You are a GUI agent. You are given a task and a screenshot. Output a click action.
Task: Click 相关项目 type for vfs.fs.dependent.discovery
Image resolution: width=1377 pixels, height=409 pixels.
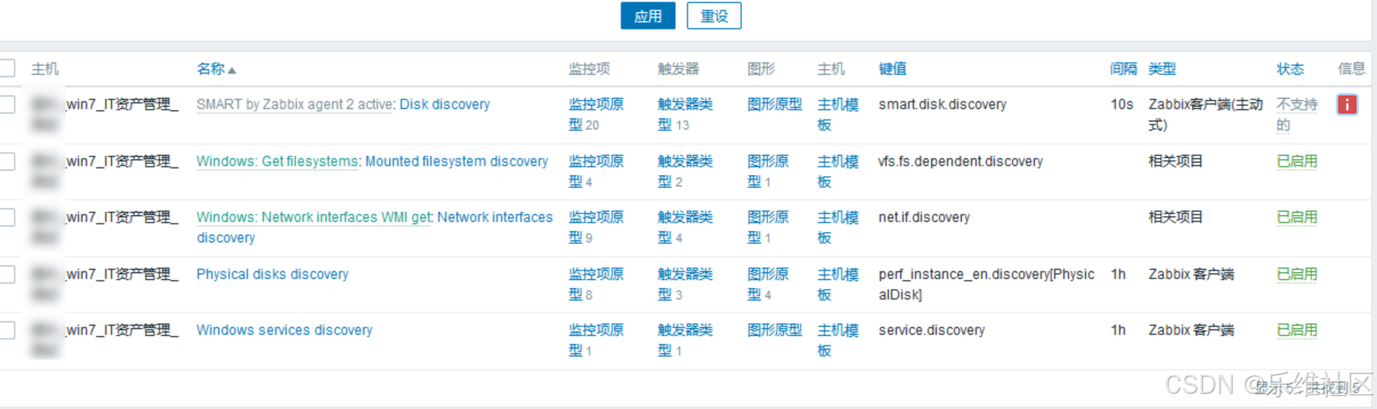[1176, 161]
